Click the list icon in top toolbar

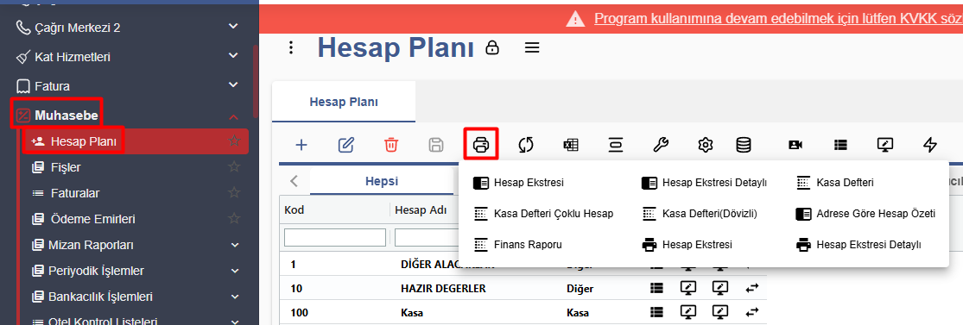point(840,145)
